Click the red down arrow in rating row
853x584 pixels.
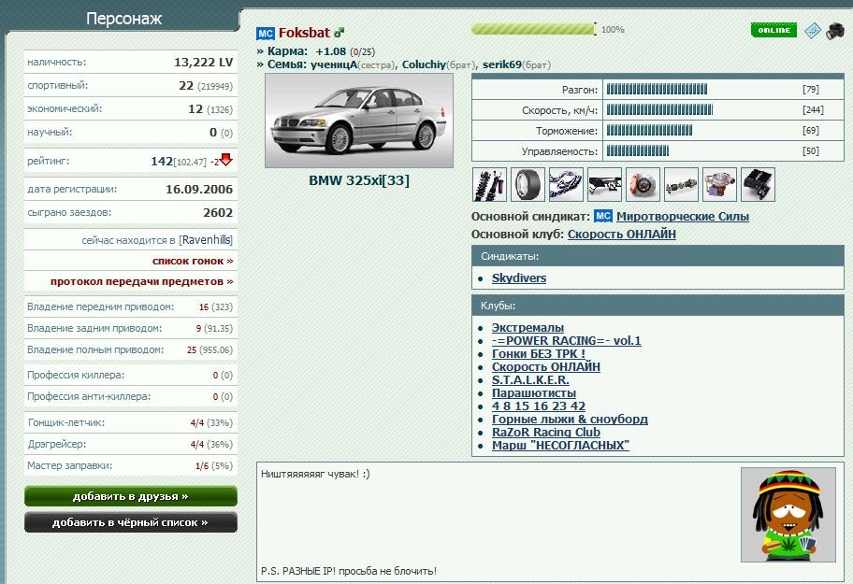[226, 160]
